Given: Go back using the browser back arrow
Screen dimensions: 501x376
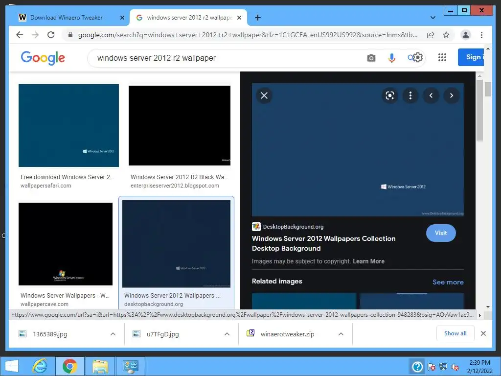Looking at the screenshot, I should (x=20, y=35).
